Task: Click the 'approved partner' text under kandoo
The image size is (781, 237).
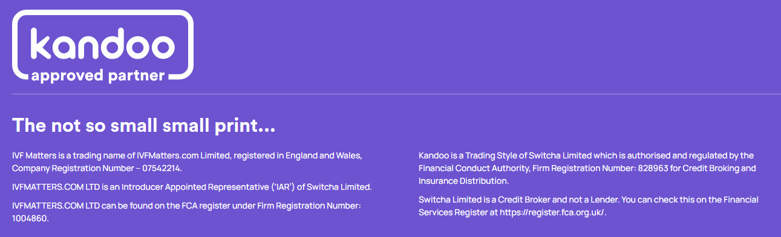Action: point(97,77)
